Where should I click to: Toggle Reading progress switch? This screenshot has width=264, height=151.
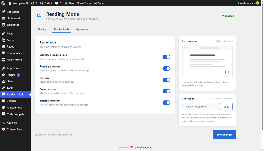click(166, 68)
